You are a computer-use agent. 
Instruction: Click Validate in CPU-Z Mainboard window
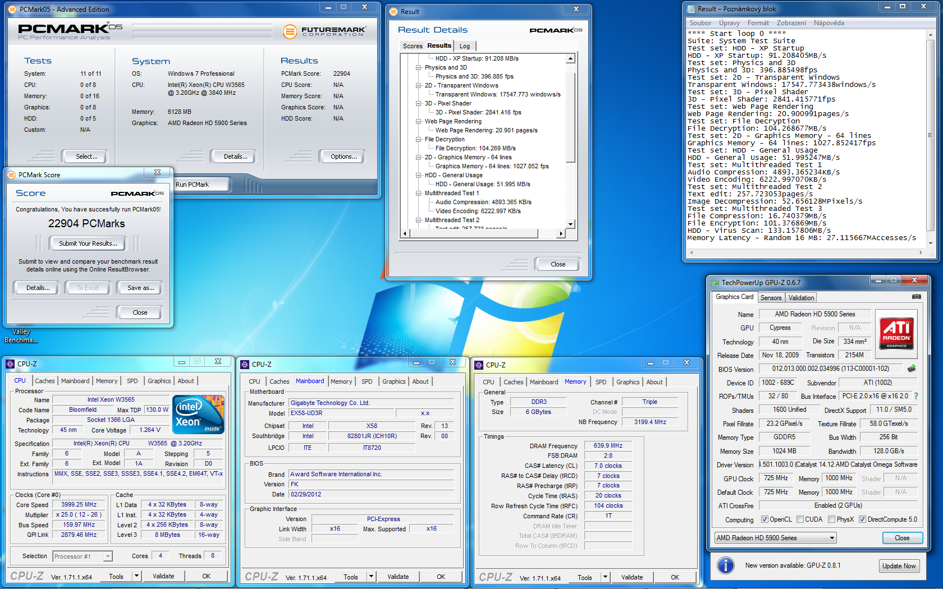[x=398, y=577]
